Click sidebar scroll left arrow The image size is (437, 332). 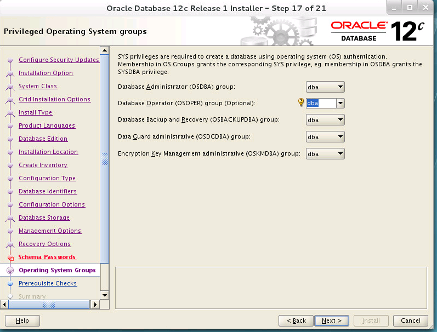[x=4, y=305]
